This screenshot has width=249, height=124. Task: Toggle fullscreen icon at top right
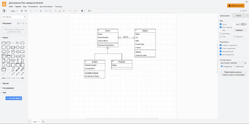pos(241,11)
